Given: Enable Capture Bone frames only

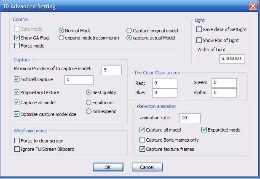Looking at the screenshot, I should [x=142, y=140].
